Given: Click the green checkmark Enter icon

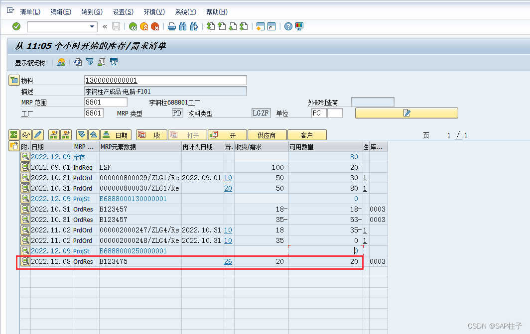Looking at the screenshot, I should pyautogui.click(x=16, y=26).
